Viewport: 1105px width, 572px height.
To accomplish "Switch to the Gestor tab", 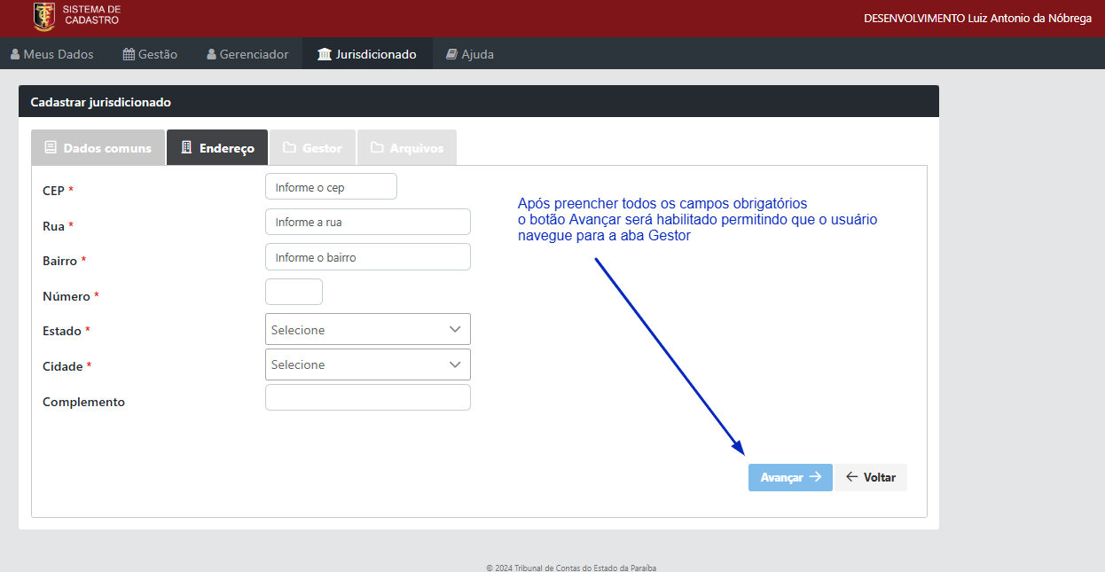I will click(312, 148).
